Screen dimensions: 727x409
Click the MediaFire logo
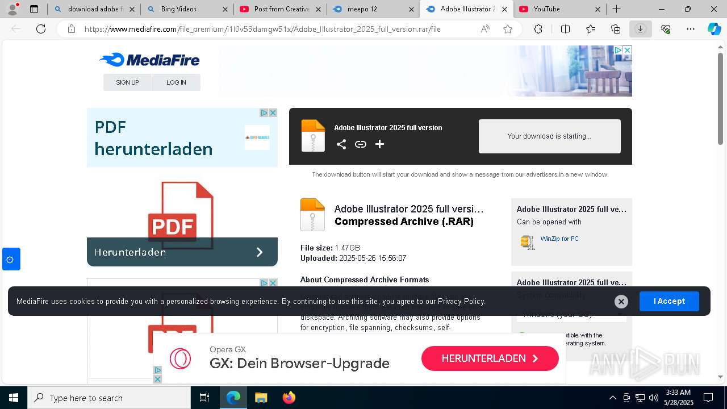pyautogui.click(x=149, y=60)
